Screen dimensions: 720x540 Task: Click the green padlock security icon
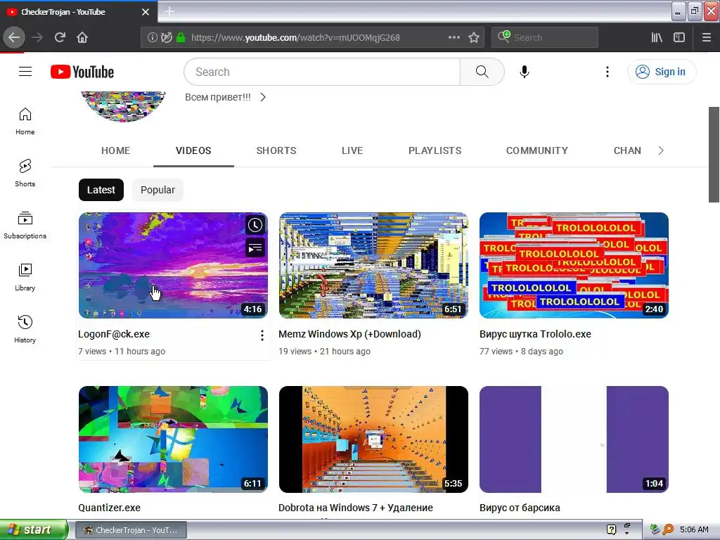(181, 38)
